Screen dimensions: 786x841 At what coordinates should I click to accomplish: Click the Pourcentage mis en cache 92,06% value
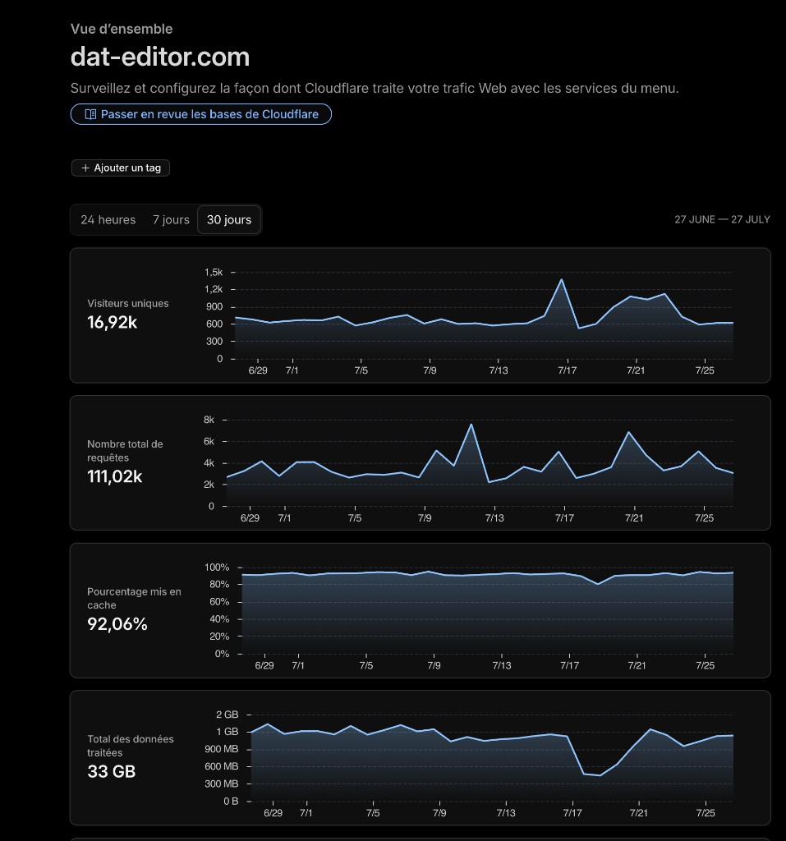117,624
